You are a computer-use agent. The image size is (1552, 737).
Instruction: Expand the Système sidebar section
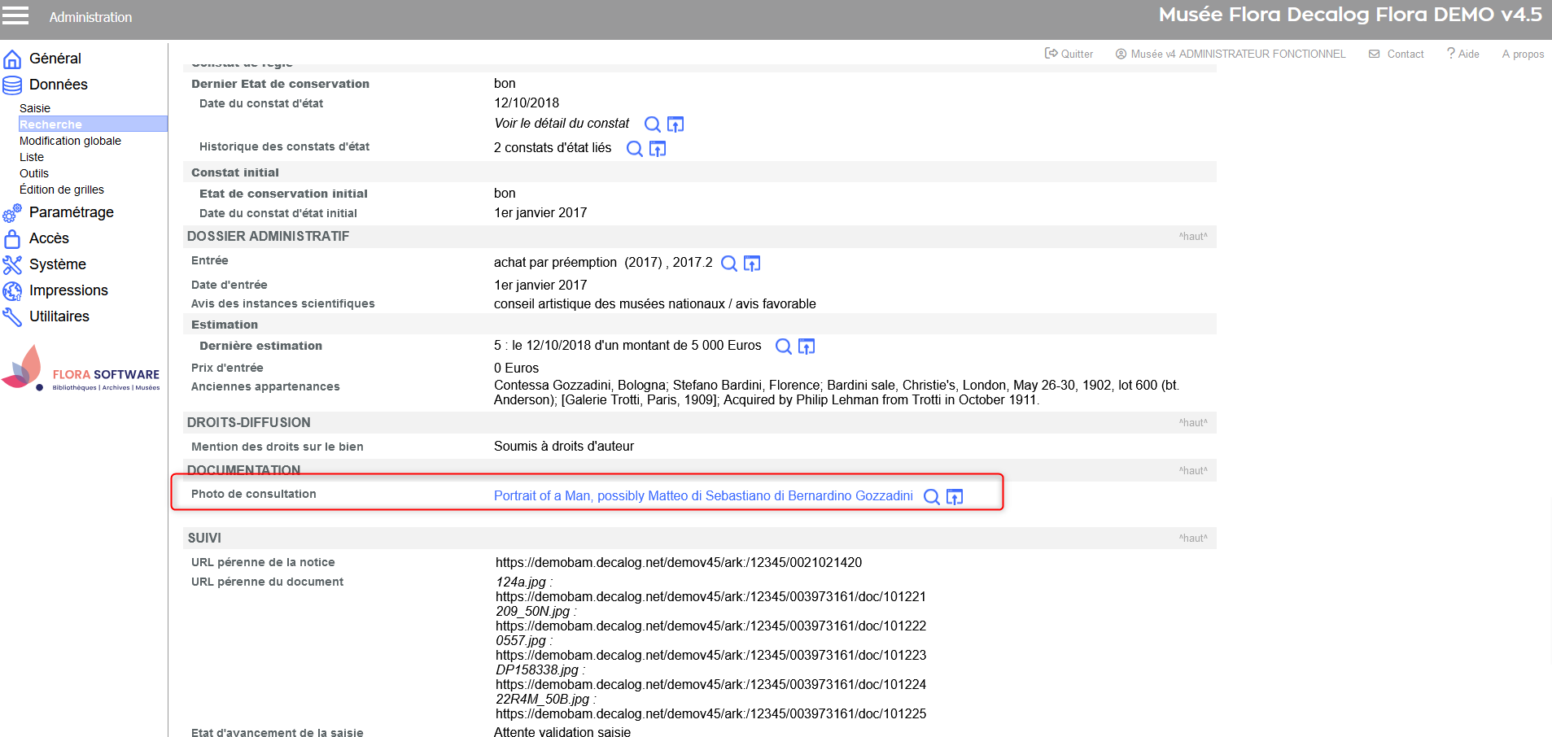click(57, 264)
